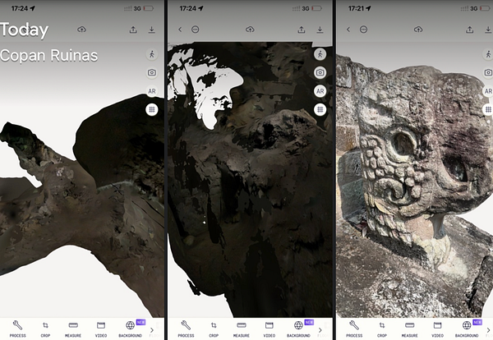The width and height of the screenshot is (493, 340).
Task: Select Measure tool in middle screen
Action: pyautogui.click(x=241, y=329)
